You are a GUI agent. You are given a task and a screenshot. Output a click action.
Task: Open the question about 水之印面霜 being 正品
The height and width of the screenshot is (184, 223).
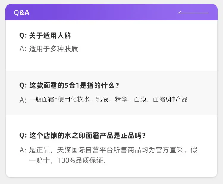coord(87,135)
